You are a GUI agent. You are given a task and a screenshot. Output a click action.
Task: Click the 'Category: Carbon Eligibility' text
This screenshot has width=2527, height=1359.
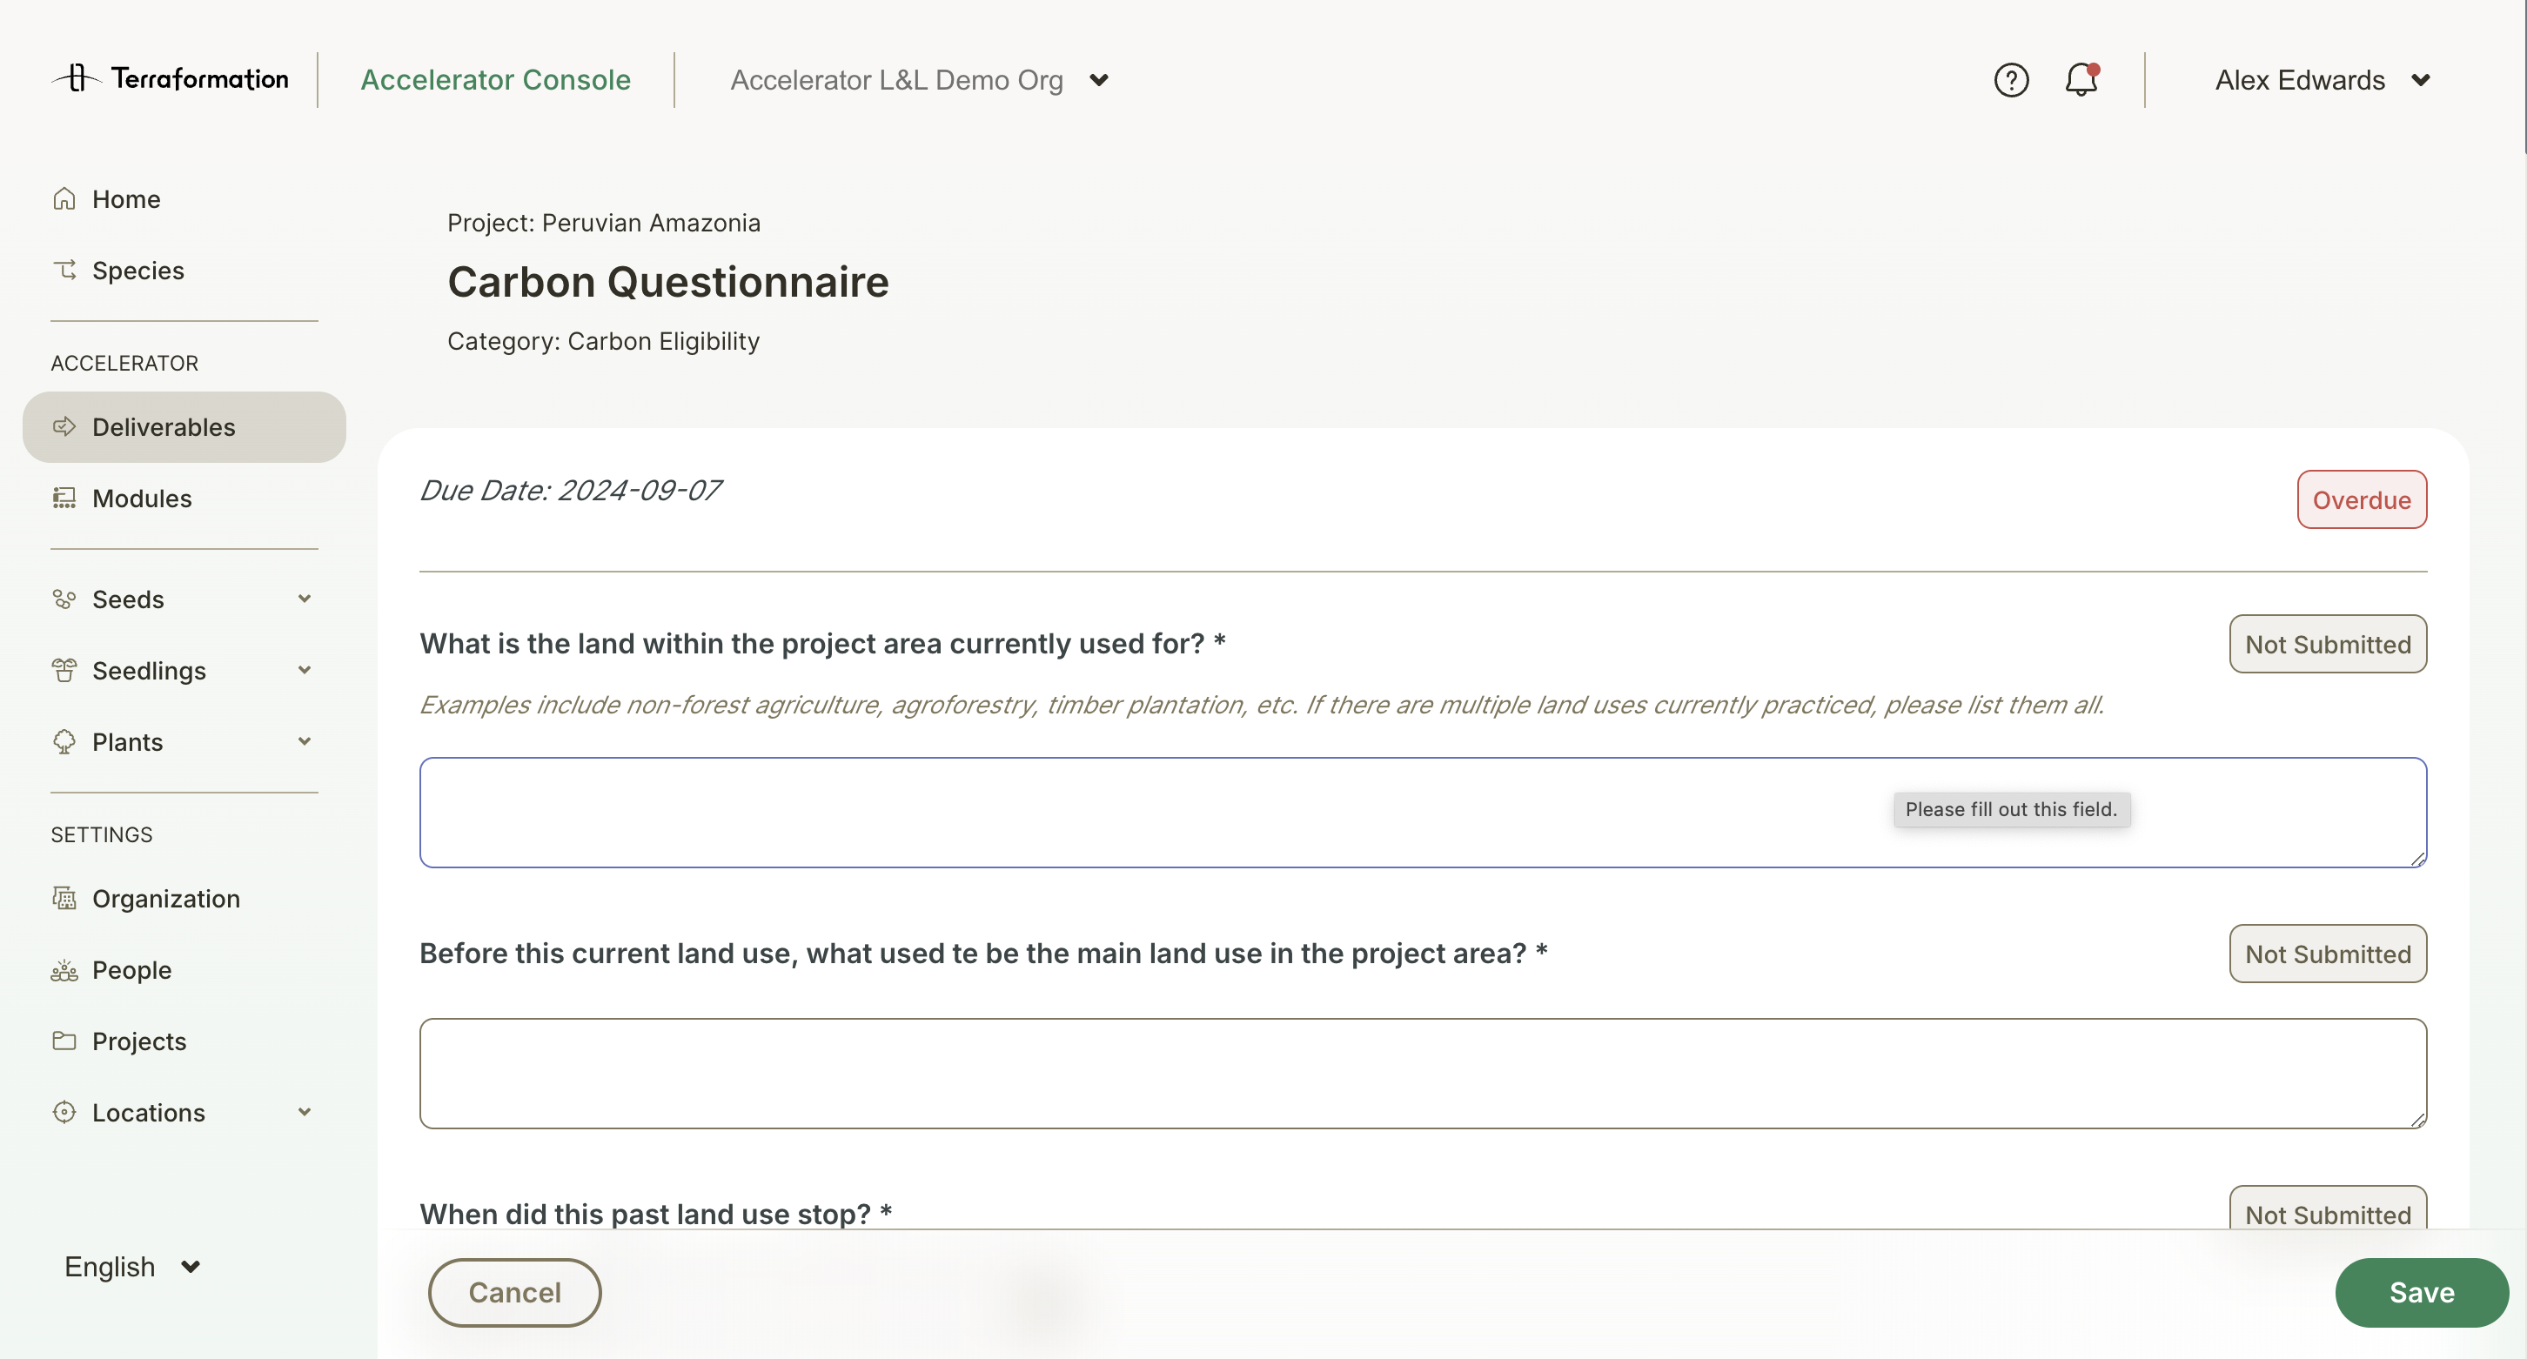(603, 341)
